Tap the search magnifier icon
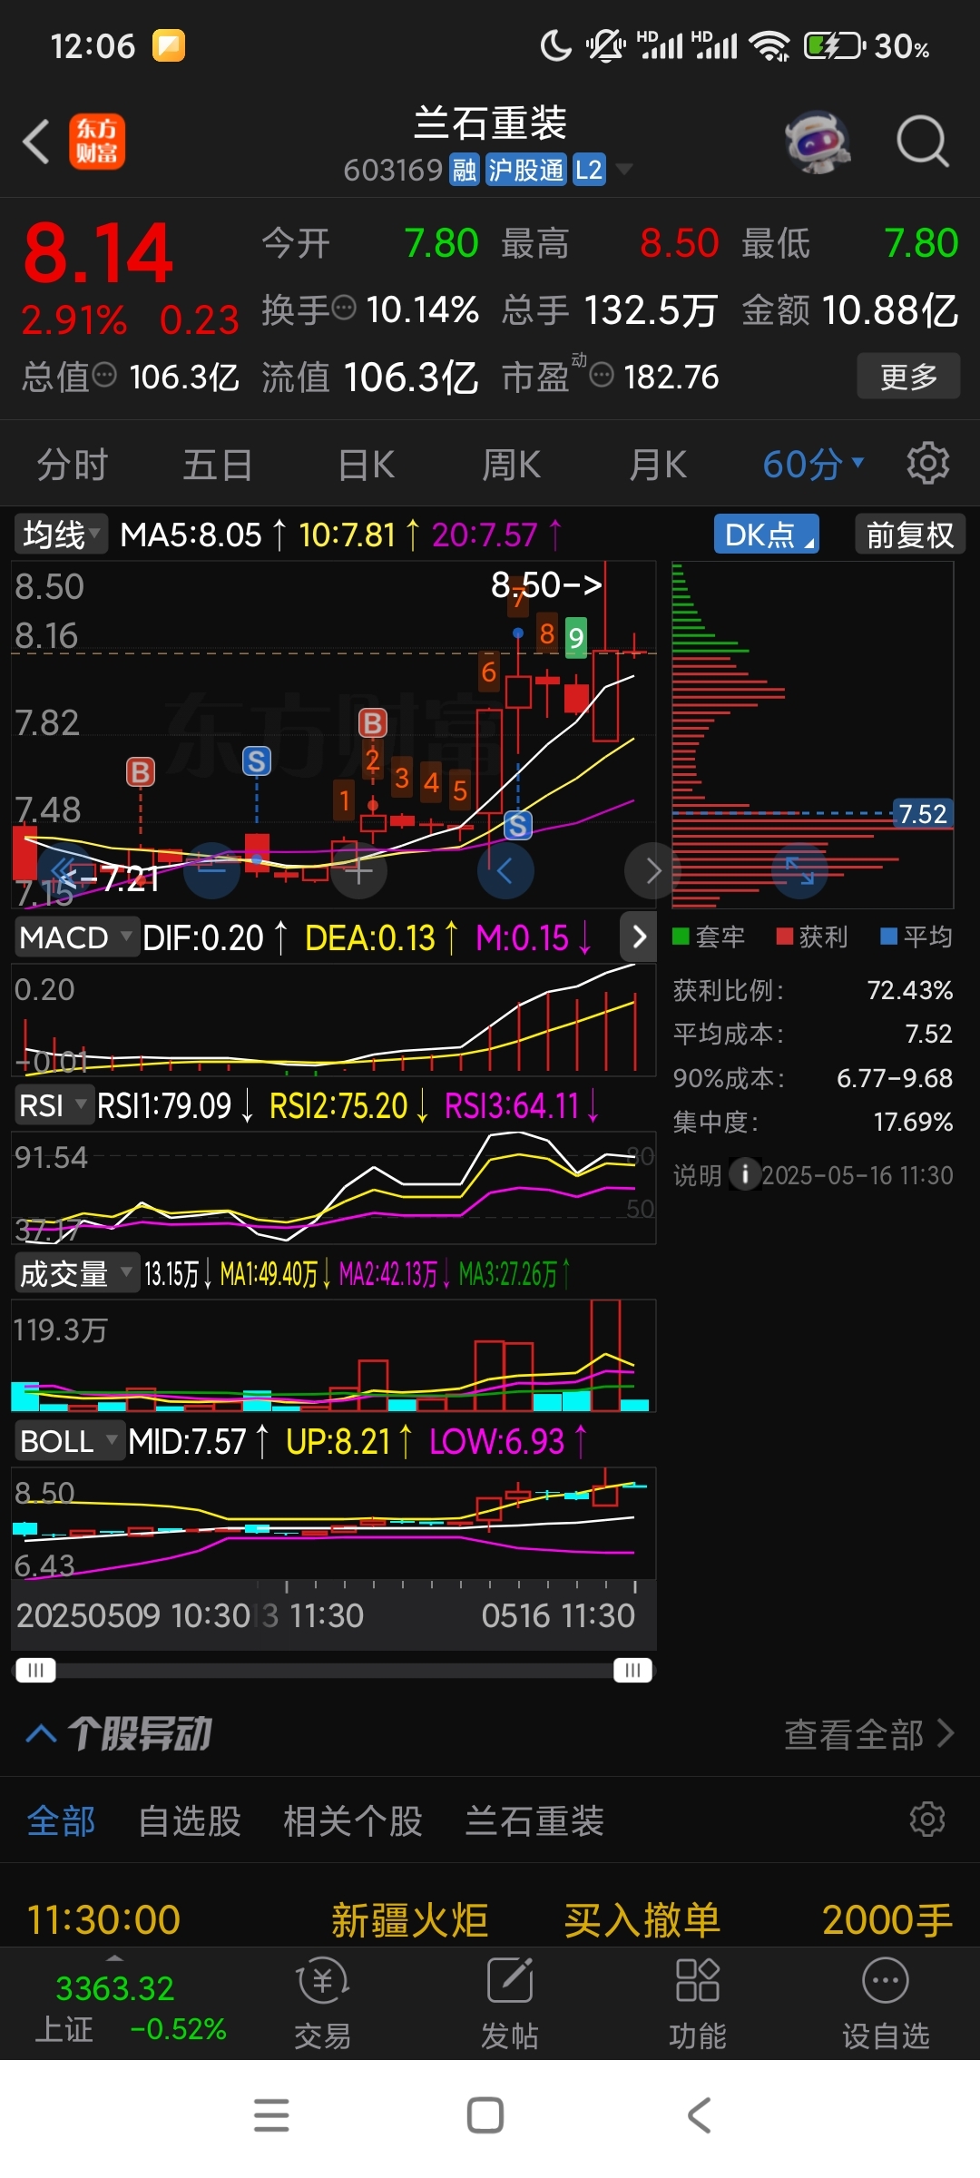The width and height of the screenshot is (980, 2178). (922, 142)
